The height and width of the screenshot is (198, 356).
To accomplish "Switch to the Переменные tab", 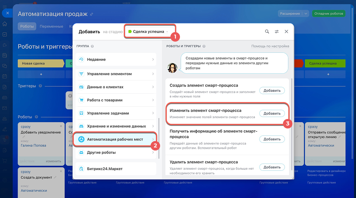I will coord(51,27).
